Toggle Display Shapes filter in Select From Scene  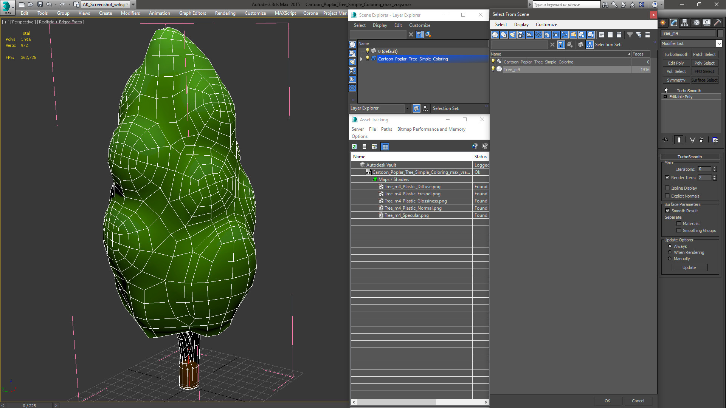coord(504,35)
